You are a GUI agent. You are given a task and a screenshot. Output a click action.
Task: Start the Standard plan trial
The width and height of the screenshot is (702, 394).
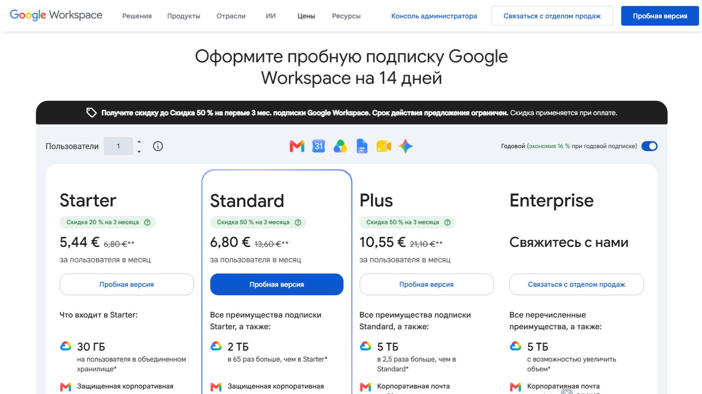pyautogui.click(x=277, y=284)
